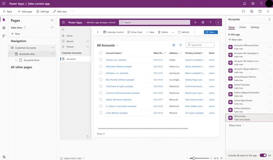Click the Comments icon in command bar
The width and height of the screenshot is (273, 160).
[243, 11]
